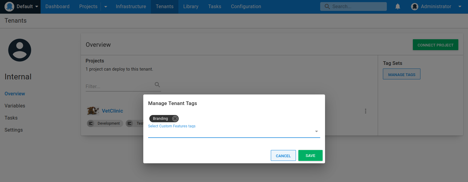Image resolution: width=468 pixels, height=182 pixels.
Task: Open the Variables section in sidebar
Action: (15, 106)
